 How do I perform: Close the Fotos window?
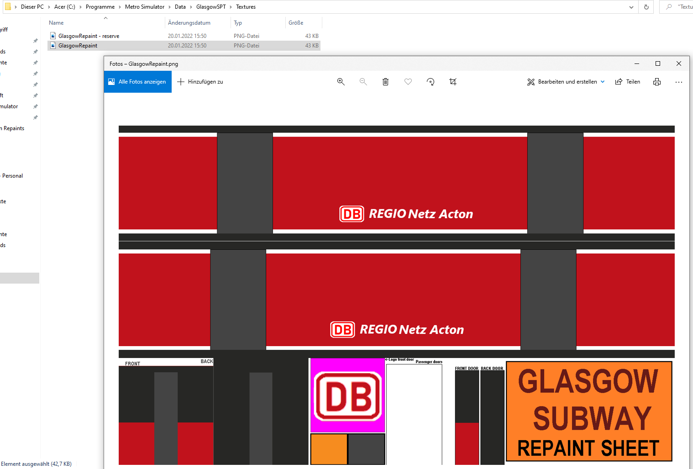(x=679, y=63)
